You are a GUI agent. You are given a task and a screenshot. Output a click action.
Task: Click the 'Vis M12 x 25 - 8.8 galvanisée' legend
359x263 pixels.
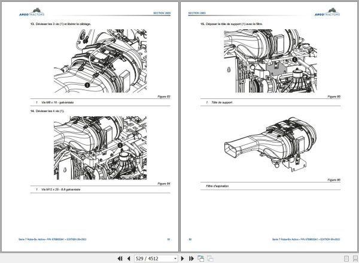coord(61,190)
